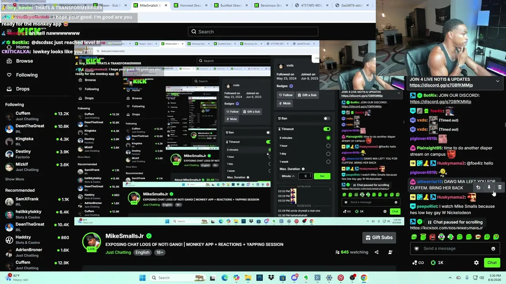This screenshot has height=284, width=506.
Task: Open BotRix's discord link in chat
Action: pos(440,102)
